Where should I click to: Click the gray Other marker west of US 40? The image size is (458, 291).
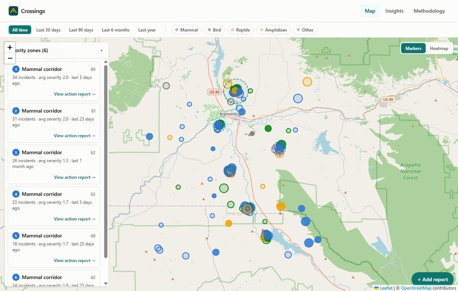166,86
